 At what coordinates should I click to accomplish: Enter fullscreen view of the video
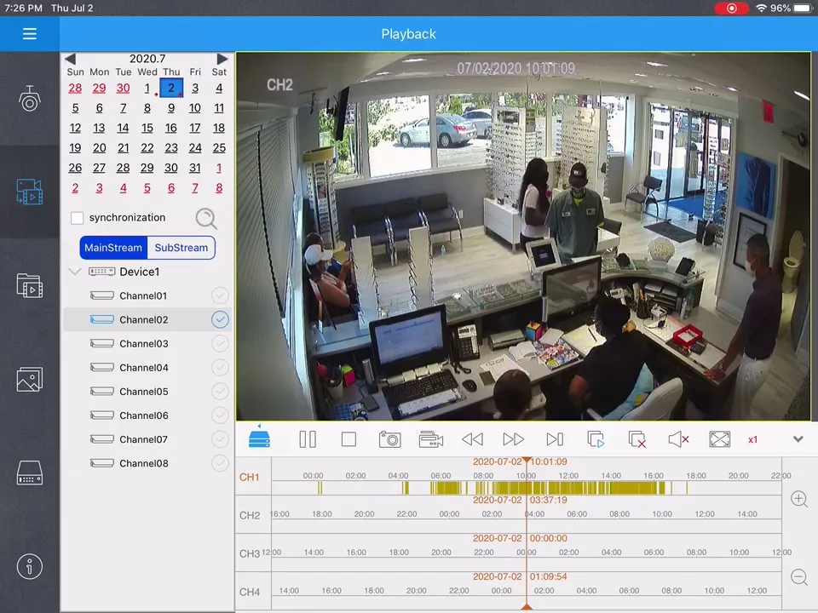click(719, 439)
